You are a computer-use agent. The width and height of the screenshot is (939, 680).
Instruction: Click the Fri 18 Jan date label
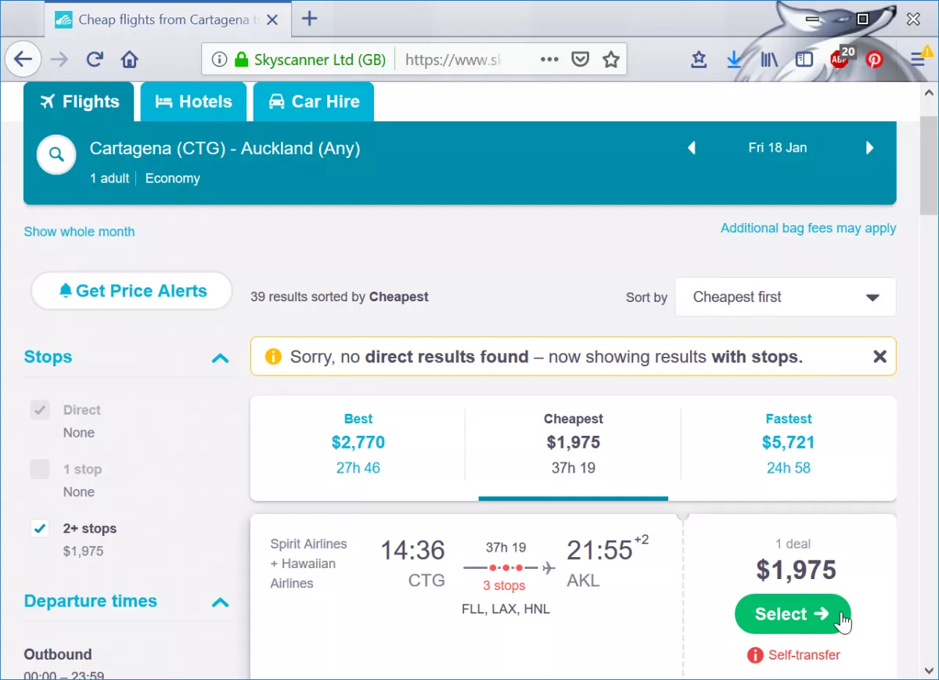click(778, 148)
